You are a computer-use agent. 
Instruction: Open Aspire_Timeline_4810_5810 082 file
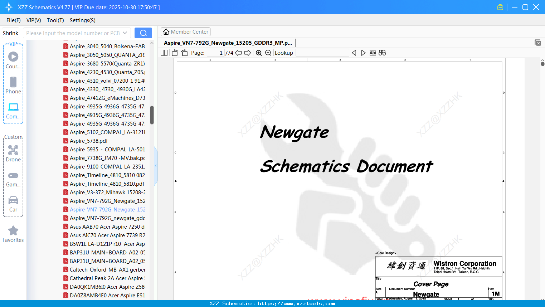tap(104, 175)
